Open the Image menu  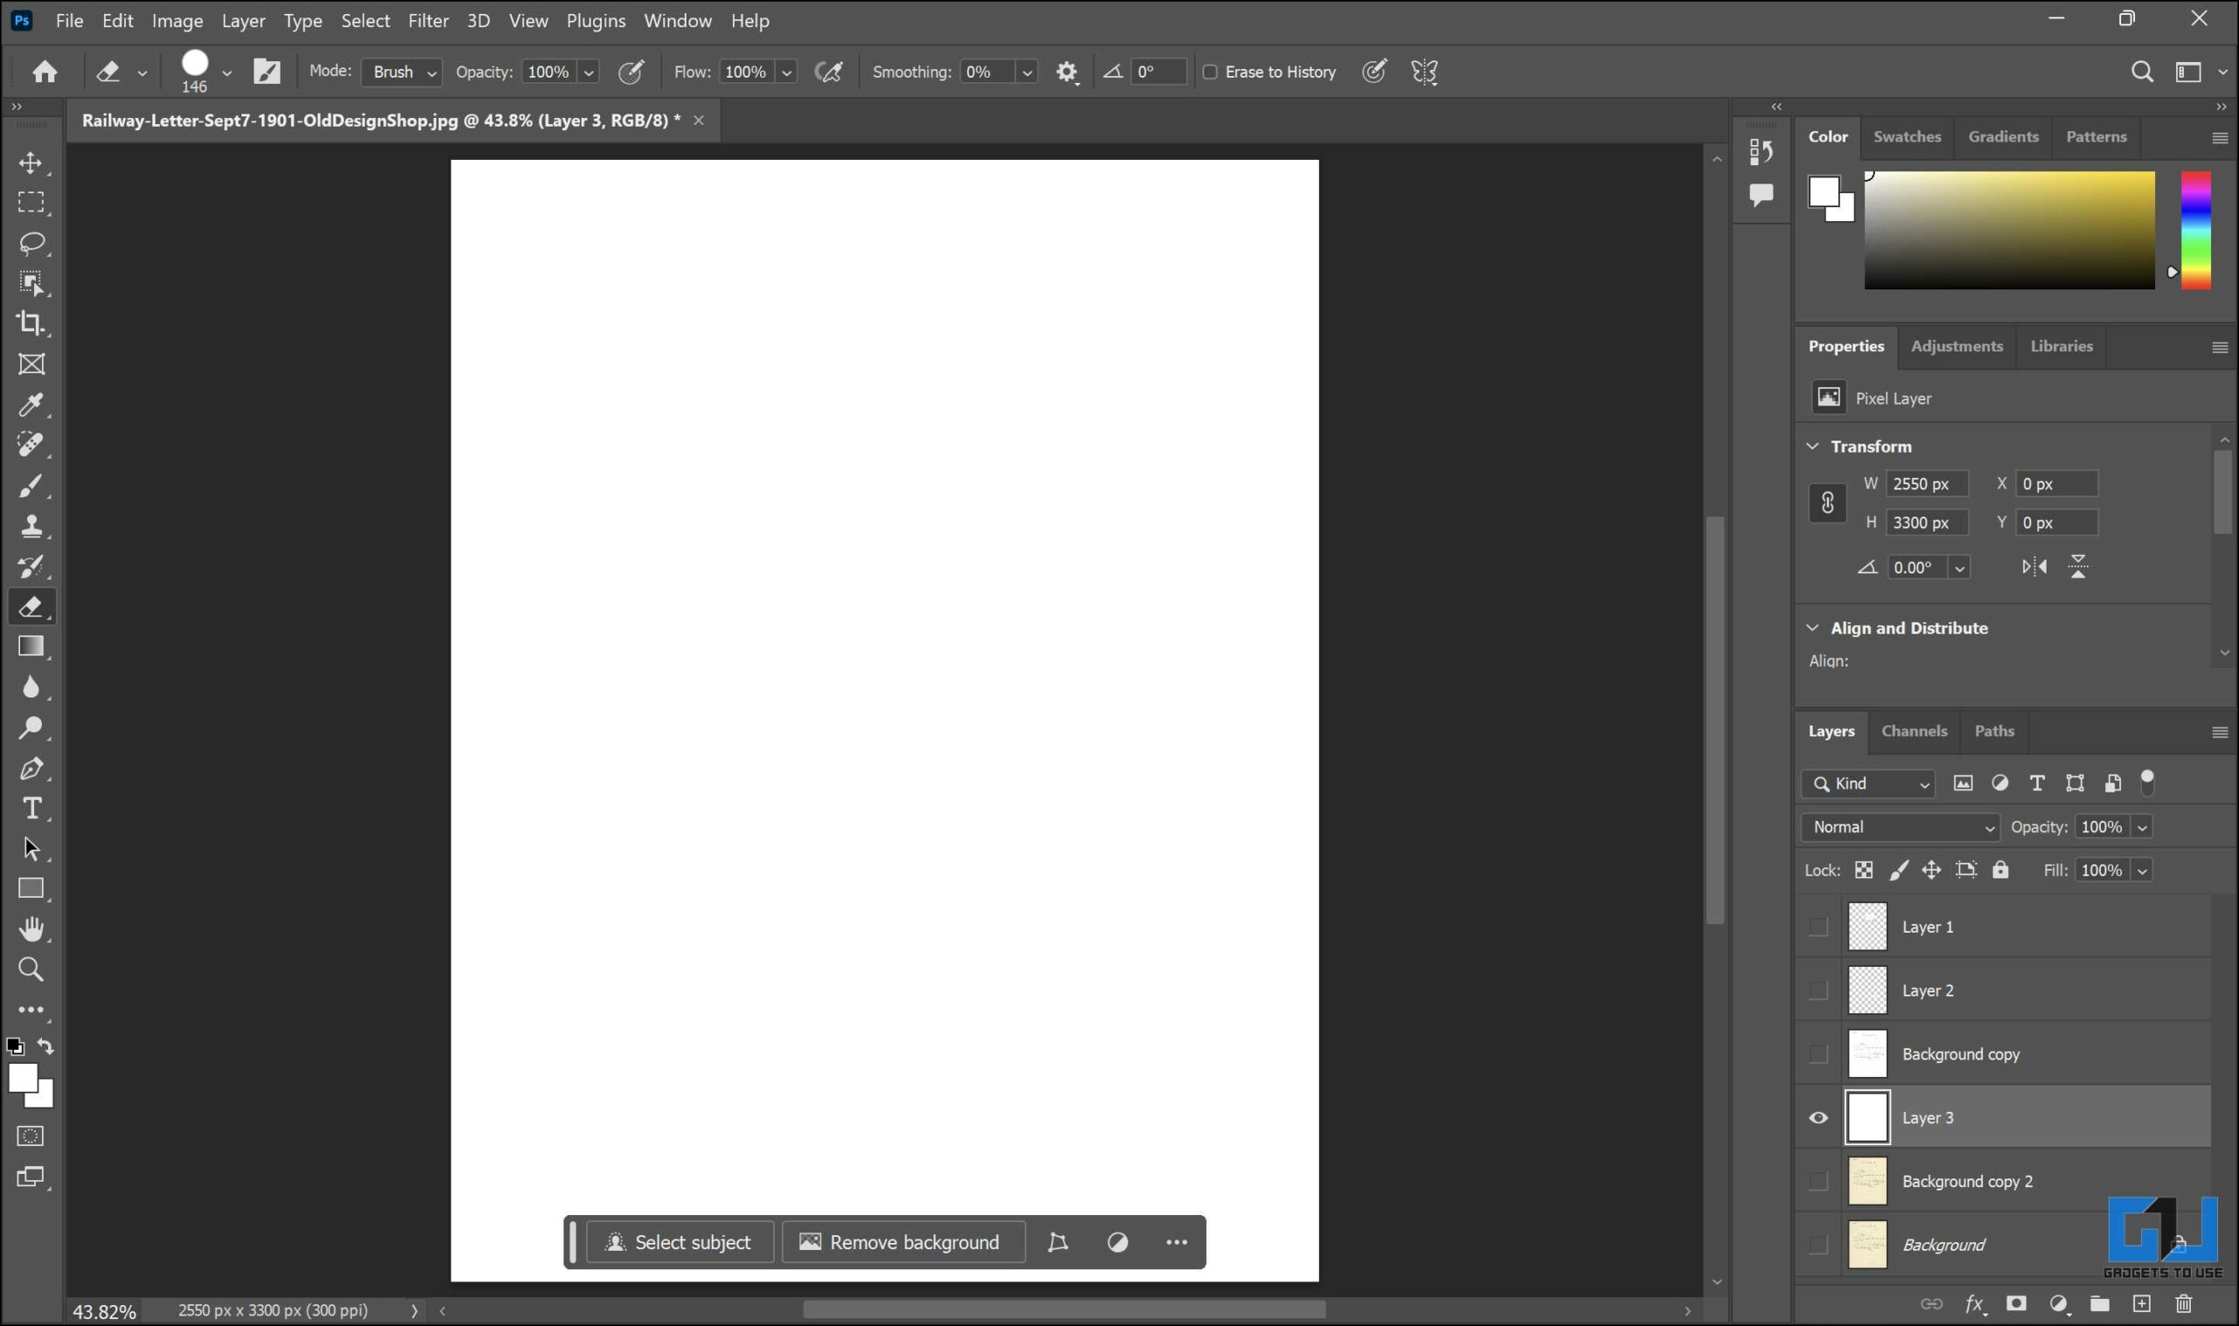click(177, 21)
